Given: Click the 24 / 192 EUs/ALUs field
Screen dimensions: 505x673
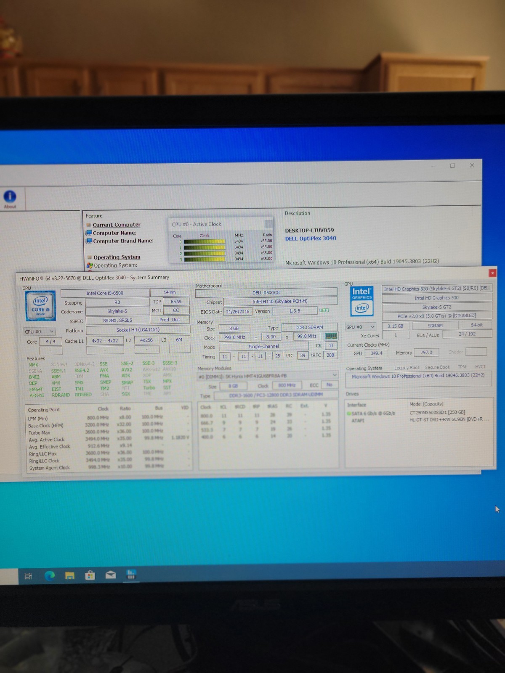Looking at the screenshot, I should click(467, 334).
